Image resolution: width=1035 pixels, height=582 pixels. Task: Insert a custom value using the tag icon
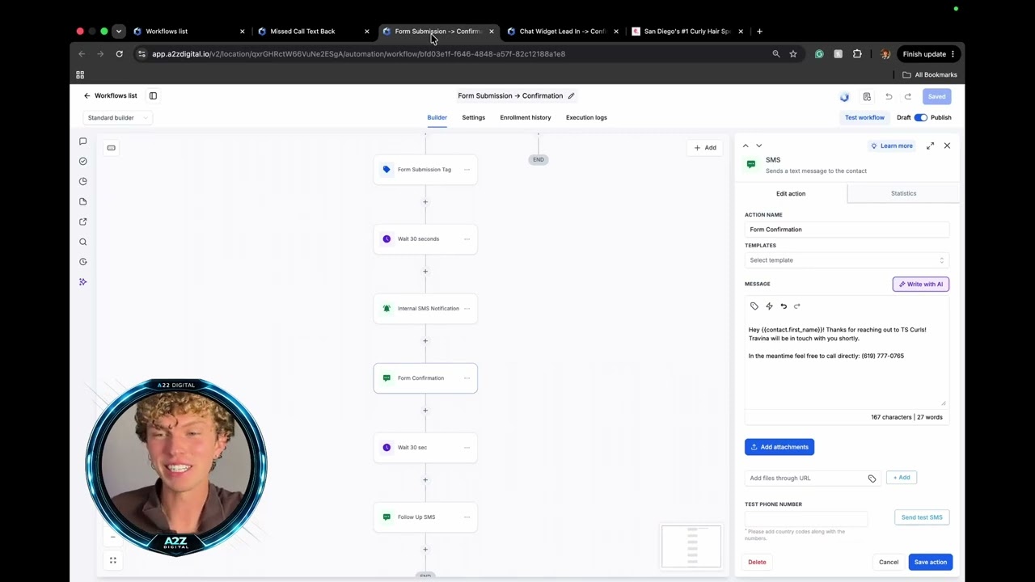pos(754,306)
